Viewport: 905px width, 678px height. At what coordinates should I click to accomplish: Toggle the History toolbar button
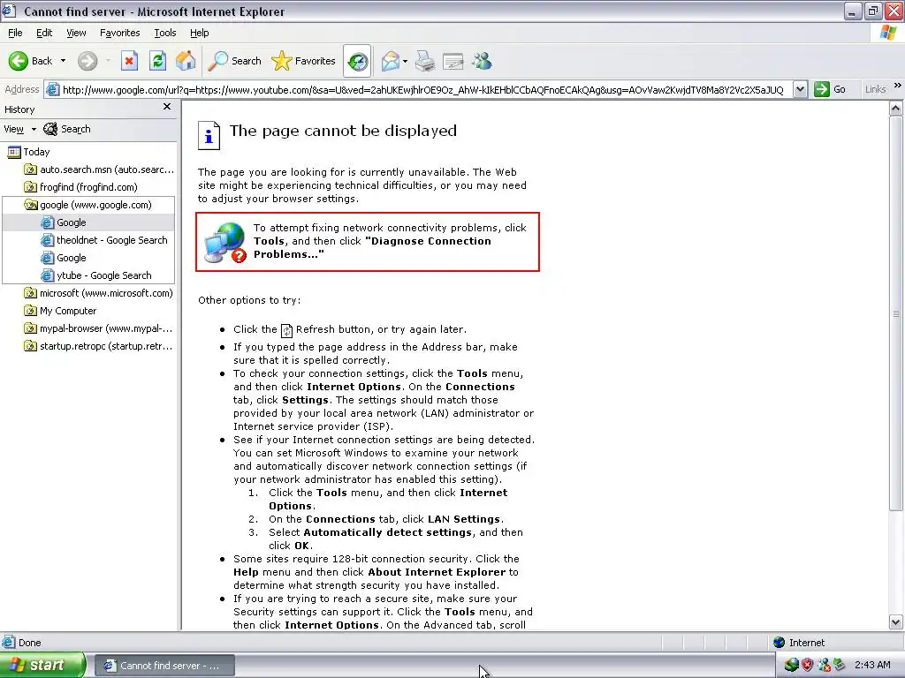(x=357, y=61)
